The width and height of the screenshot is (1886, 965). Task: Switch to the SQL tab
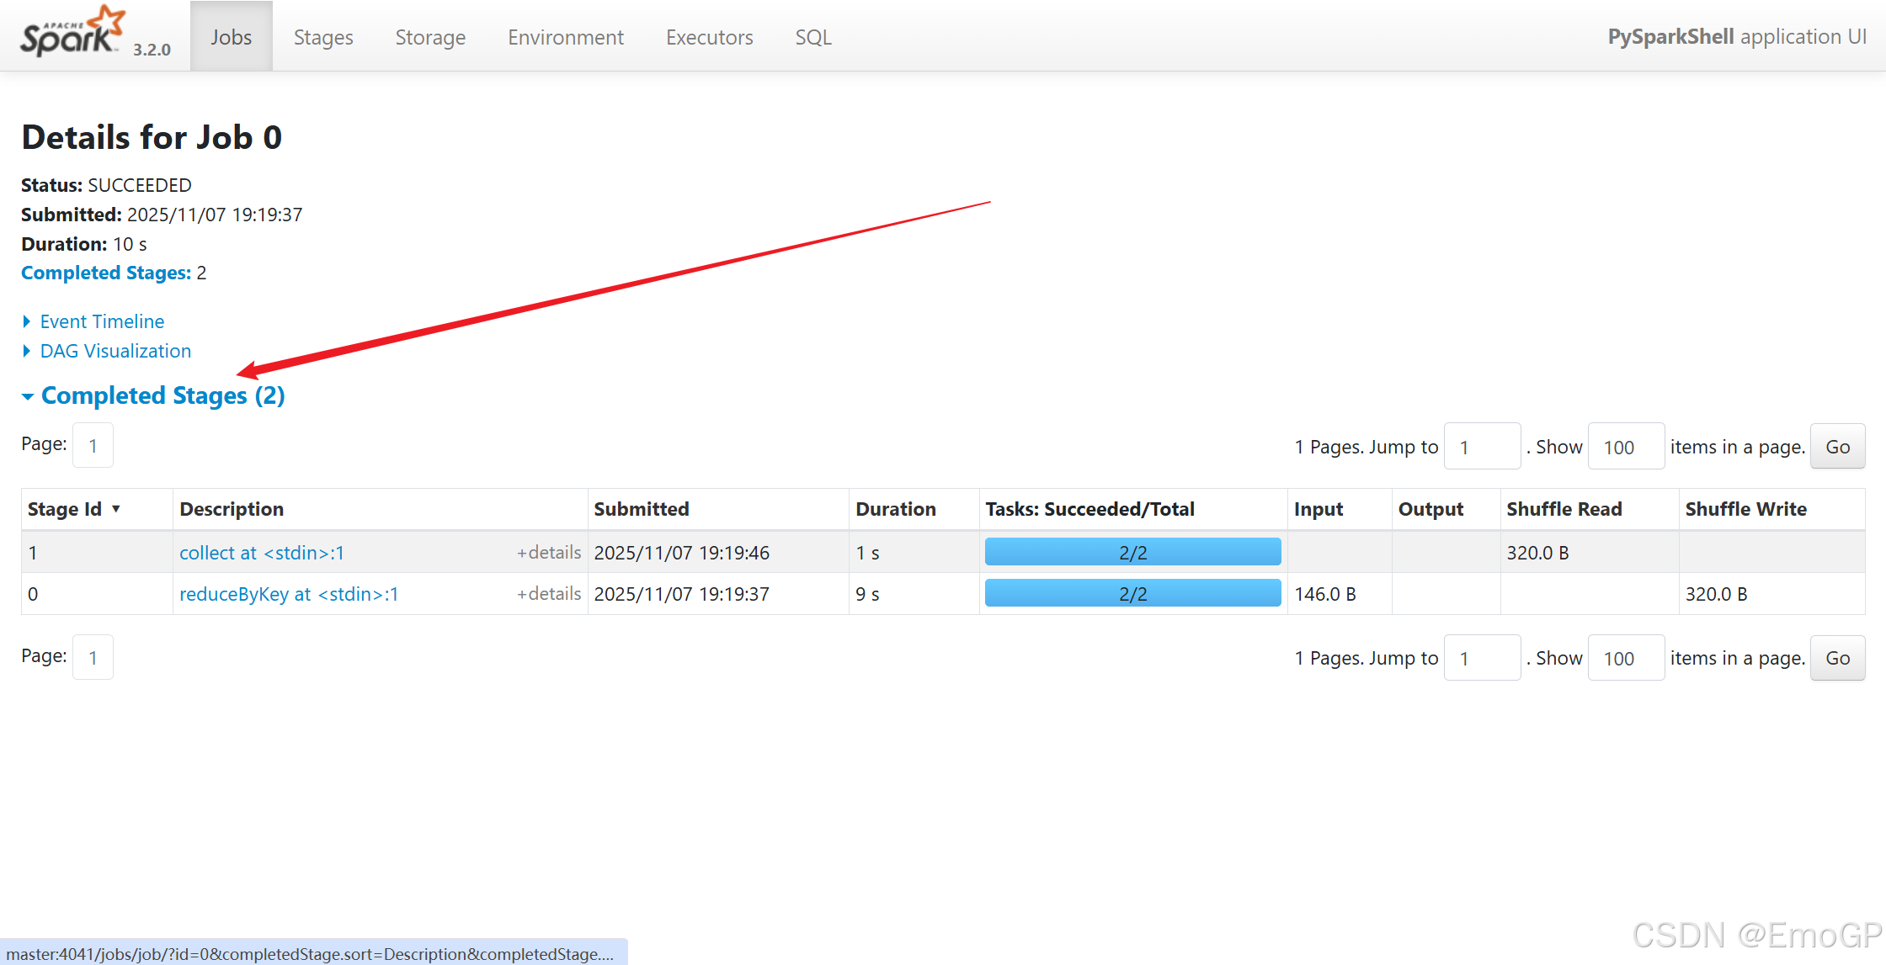point(812,37)
